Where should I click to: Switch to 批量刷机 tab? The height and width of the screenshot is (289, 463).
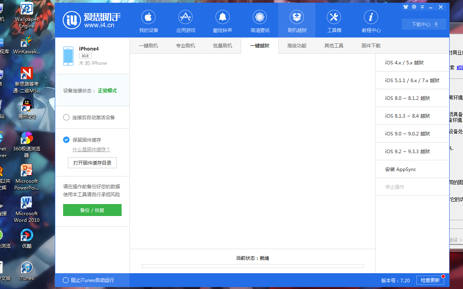point(223,46)
